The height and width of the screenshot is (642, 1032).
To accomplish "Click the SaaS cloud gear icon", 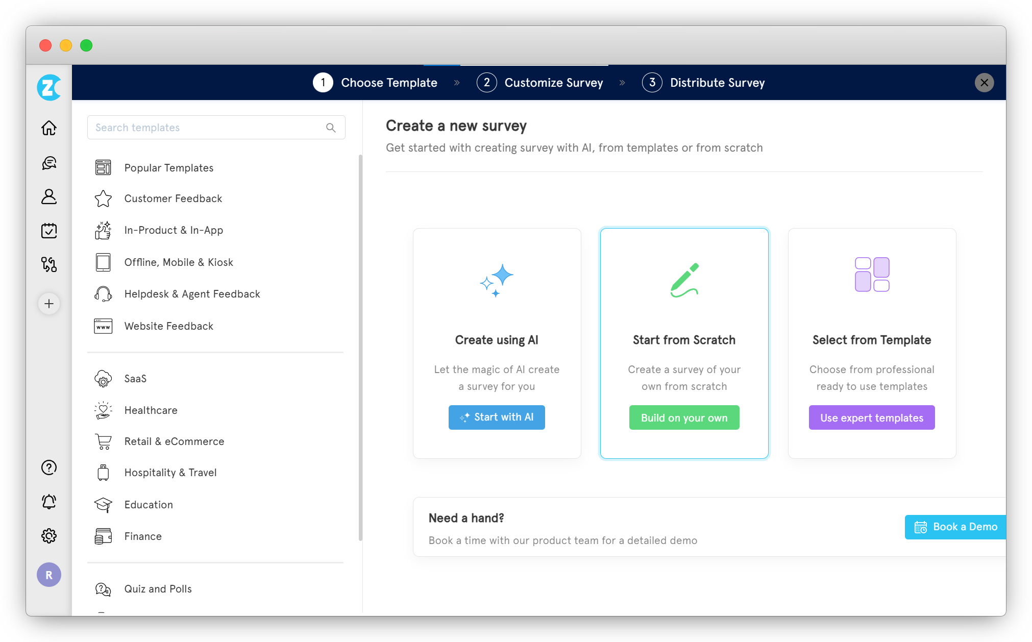I will (x=103, y=379).
